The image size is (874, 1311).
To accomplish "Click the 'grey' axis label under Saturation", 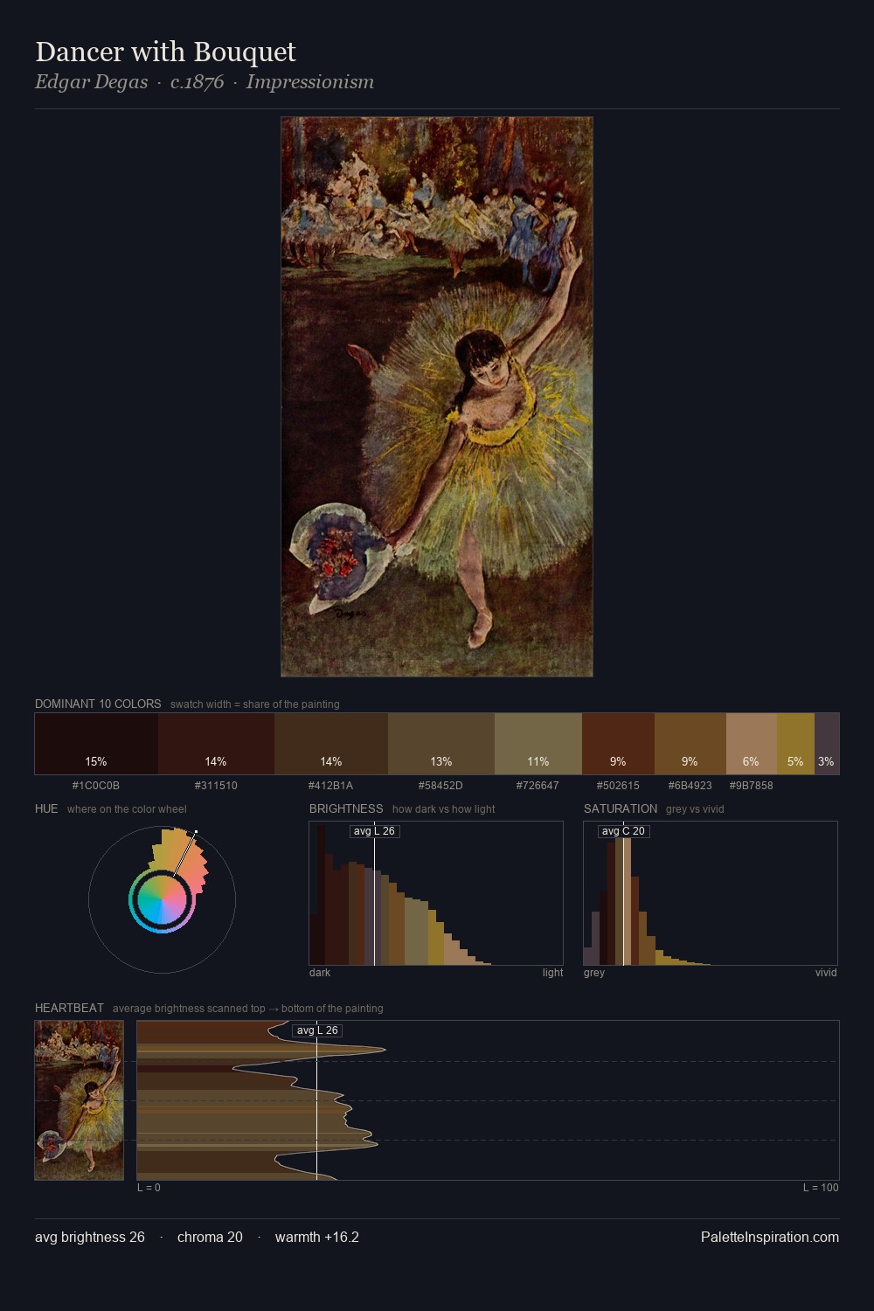I will pos(594,973).
